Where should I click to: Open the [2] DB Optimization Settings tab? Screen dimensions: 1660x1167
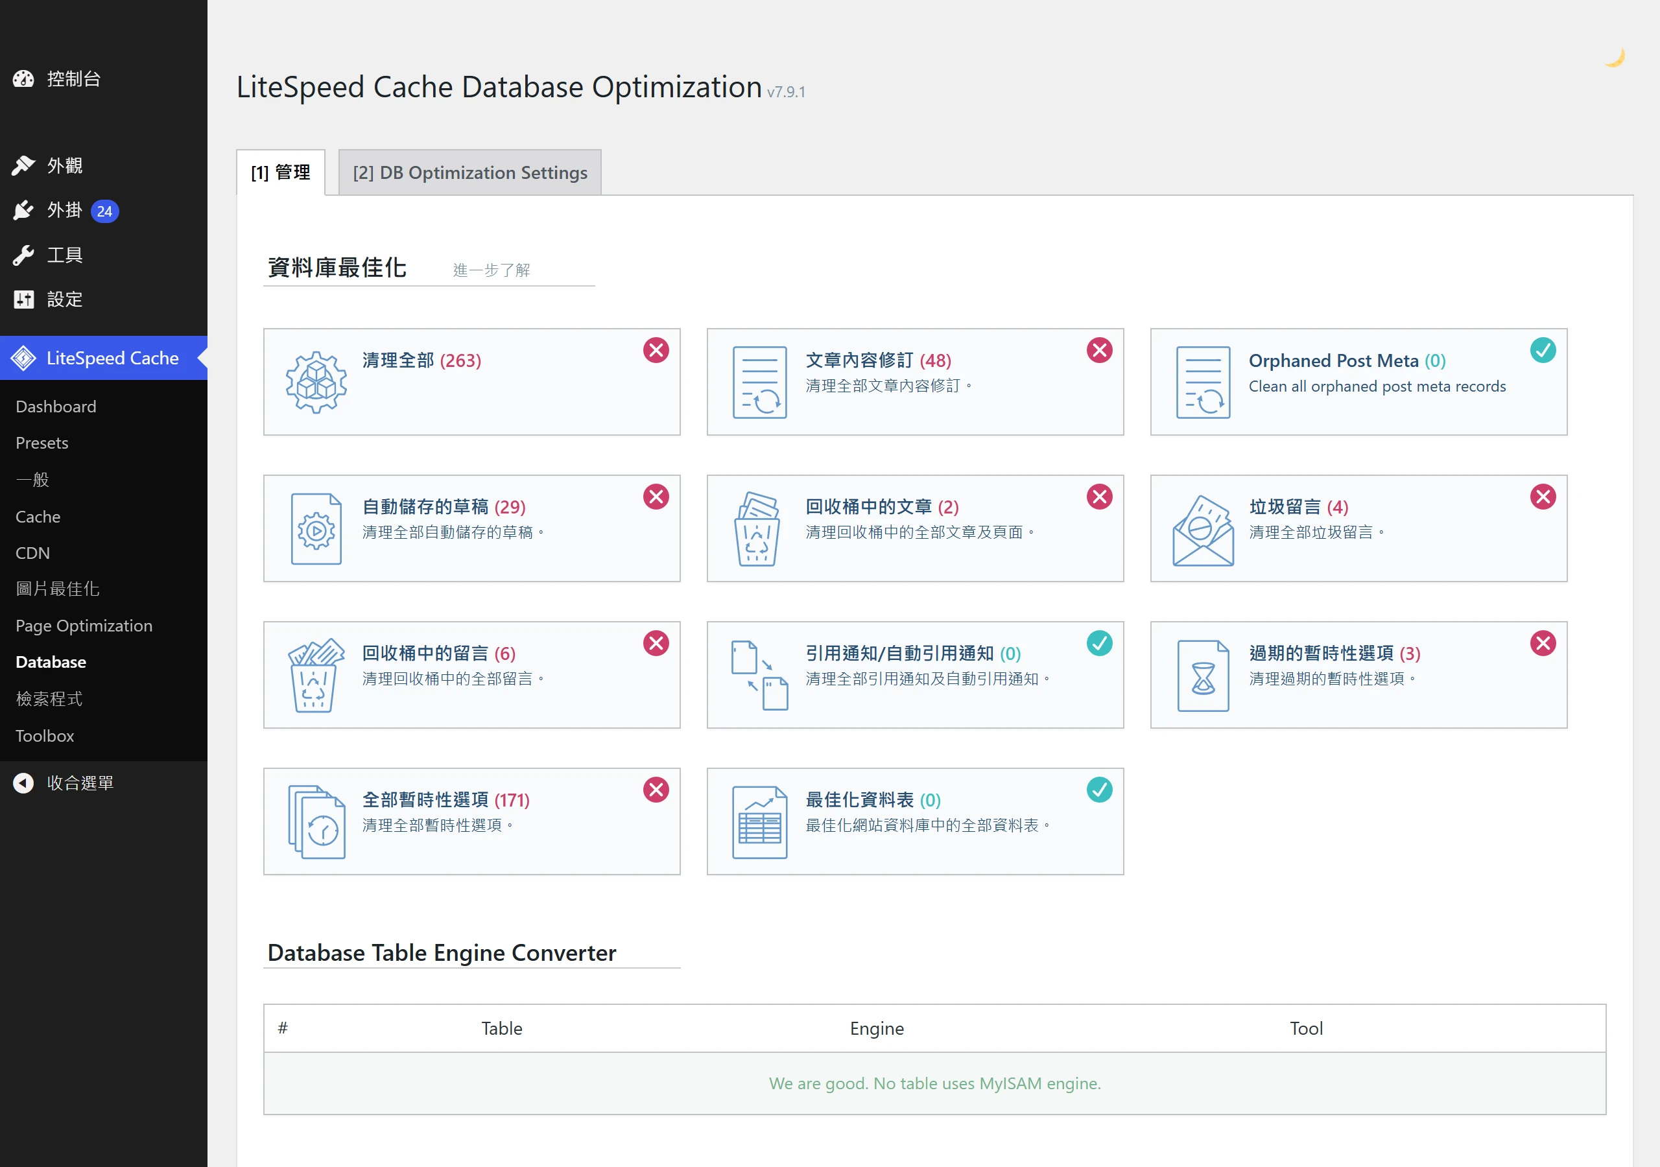pos(470,173)
